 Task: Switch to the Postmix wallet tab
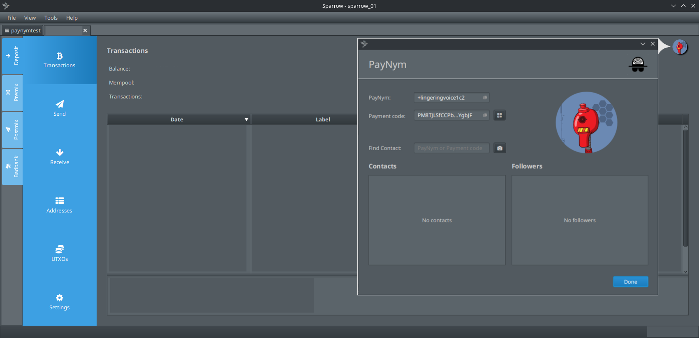click(x=12, y=130)
